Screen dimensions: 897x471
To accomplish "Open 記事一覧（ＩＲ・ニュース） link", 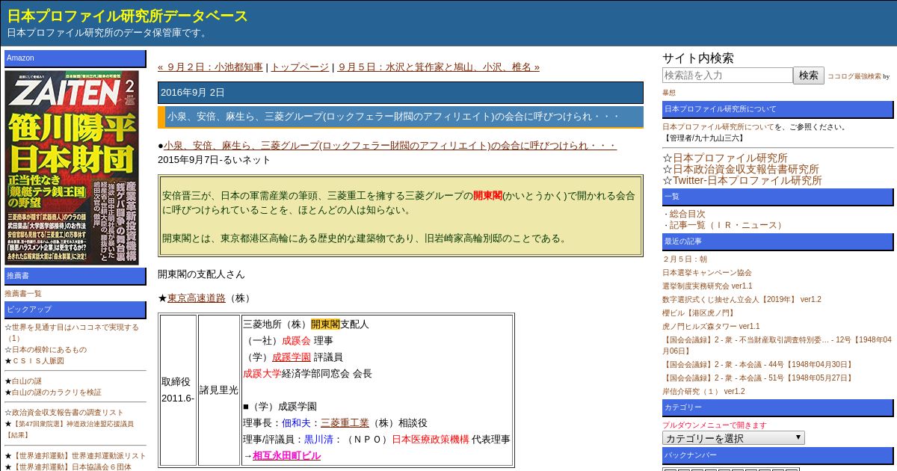I will point(727,225).
